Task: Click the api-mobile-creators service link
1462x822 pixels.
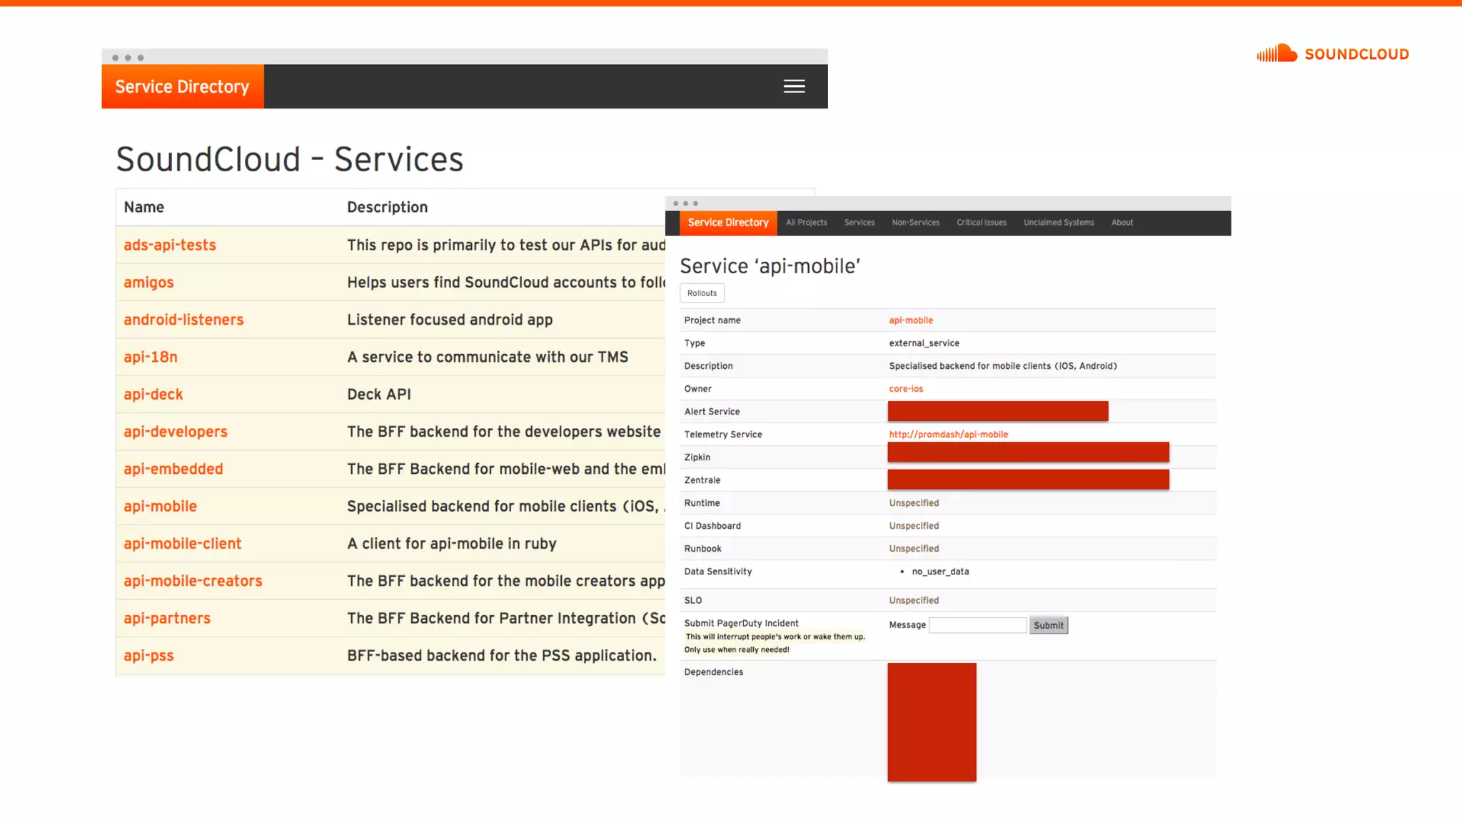Action: 193,581
